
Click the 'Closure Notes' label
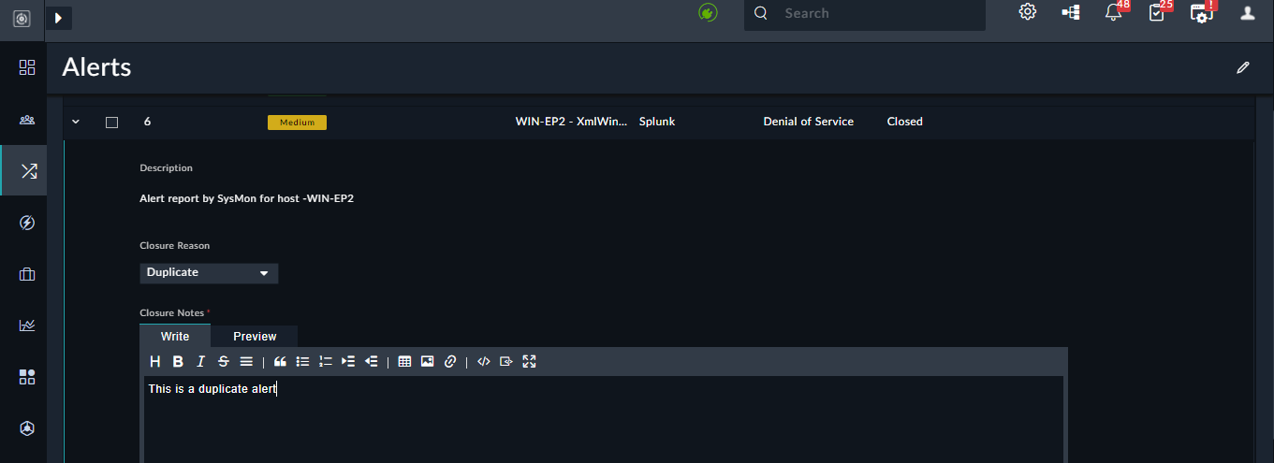(172, 313)
